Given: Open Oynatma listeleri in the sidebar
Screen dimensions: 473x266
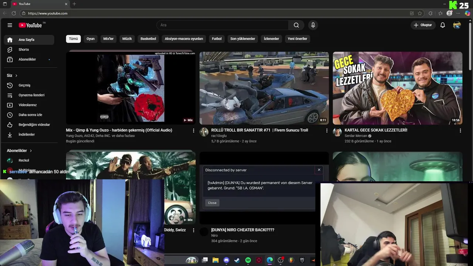Looking at the screenshot, I should (29, 95).
